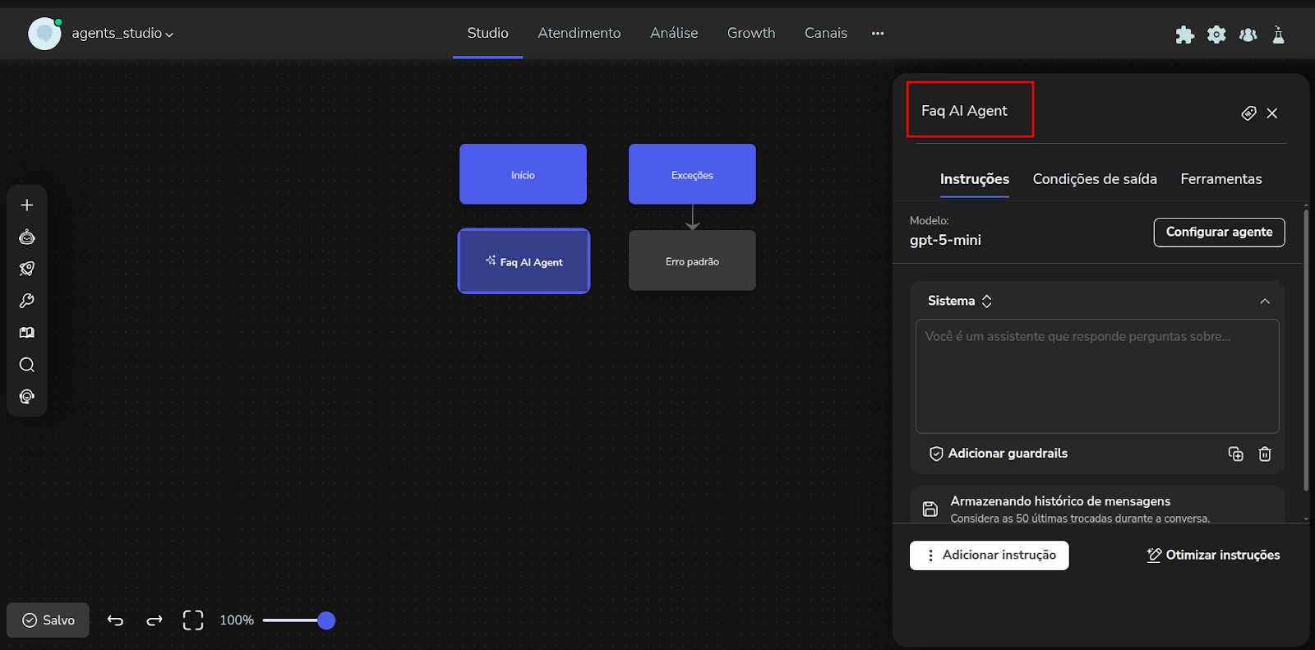This screenshot has height=650, width=1315.
Task: Click the rocket icon in left toolbar
Action: pos(27,269)
